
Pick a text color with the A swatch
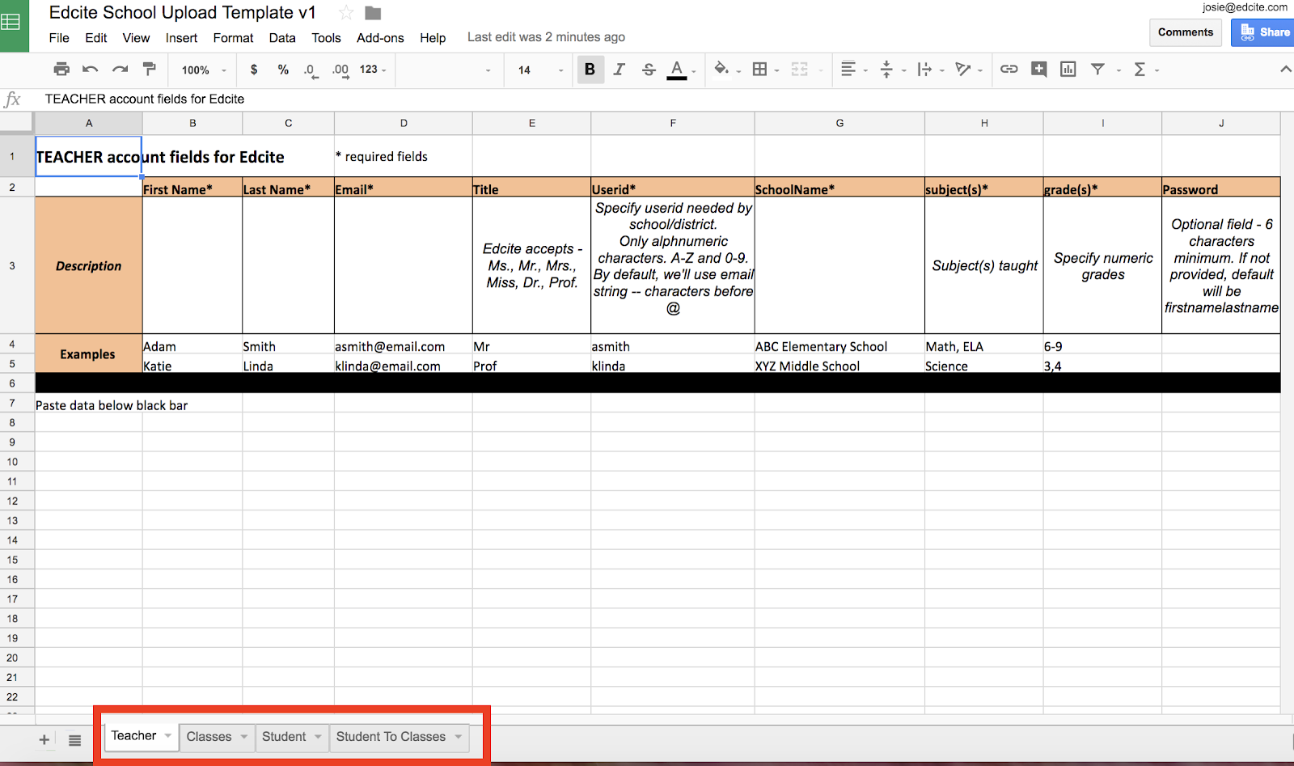pos(677,70)
